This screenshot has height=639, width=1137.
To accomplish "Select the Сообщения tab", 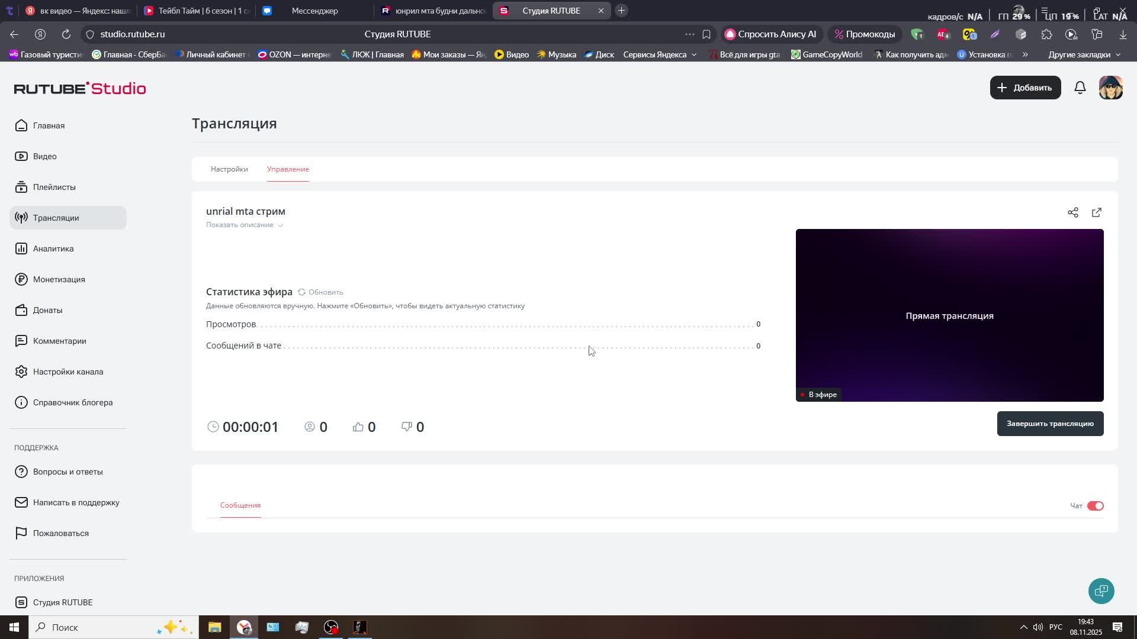I will click(x=240, y=505).
